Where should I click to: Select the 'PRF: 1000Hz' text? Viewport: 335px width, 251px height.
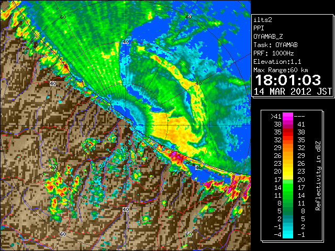coord(274,53)
